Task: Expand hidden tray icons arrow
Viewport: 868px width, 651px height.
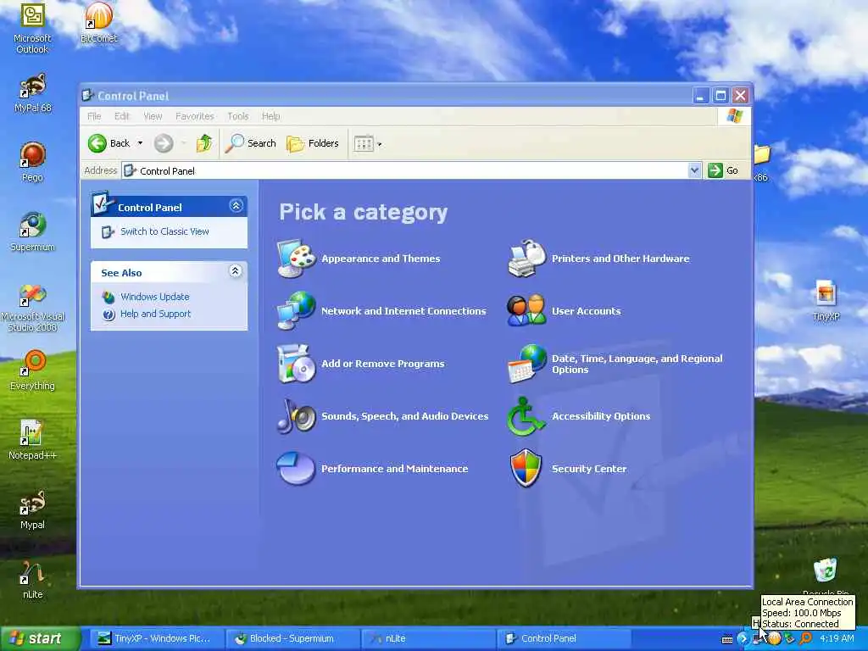Action: pyautogui.click(x=743, y=639)
